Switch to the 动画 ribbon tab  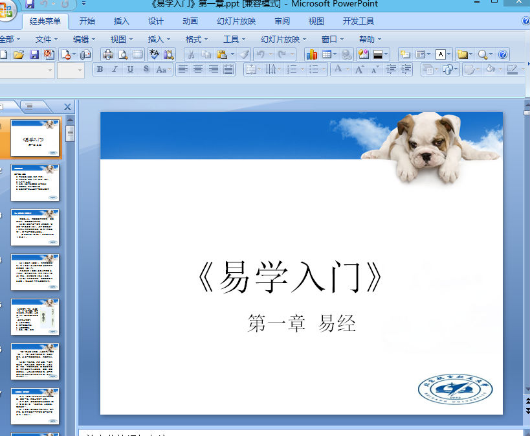click(x=190, y=21)
